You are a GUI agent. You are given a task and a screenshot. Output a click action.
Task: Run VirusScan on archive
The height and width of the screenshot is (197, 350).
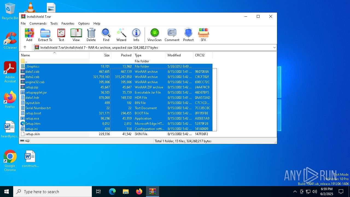(x=154, y=35)
